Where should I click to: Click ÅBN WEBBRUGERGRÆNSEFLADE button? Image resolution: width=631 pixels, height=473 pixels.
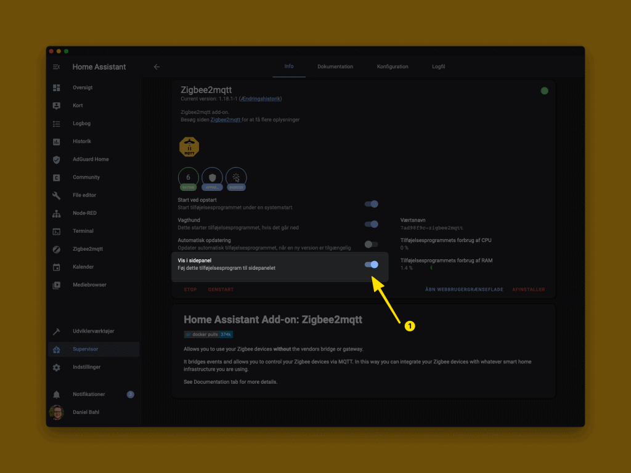(x=464, y=289)
